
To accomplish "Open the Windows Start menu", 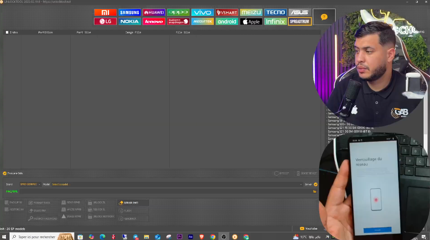I will [4, 237].
